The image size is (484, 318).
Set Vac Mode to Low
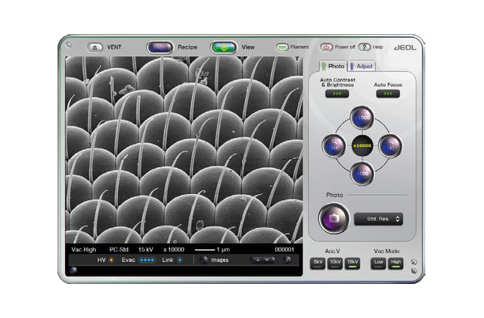378,263
